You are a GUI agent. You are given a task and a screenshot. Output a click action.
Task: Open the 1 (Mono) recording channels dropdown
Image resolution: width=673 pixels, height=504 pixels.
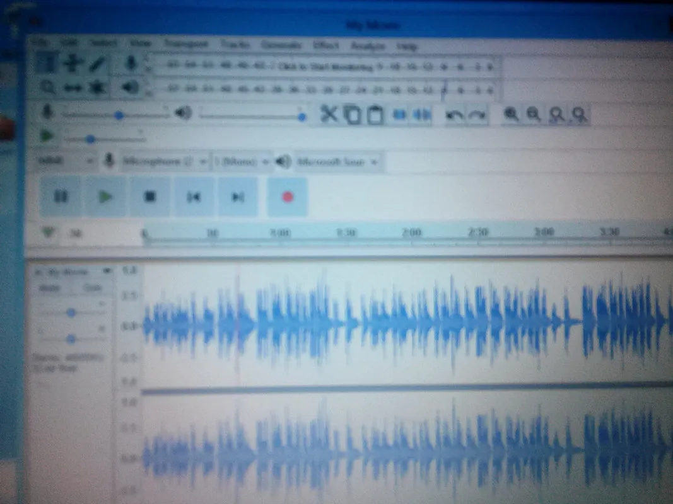click(x=242, y=161)
